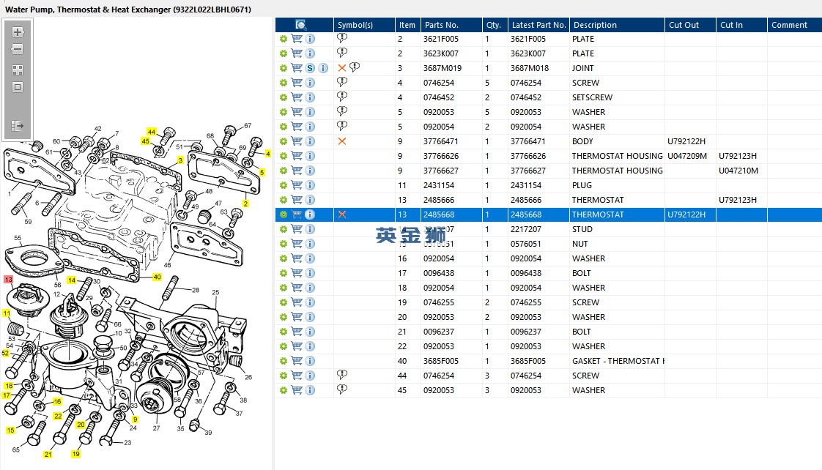Click the search icon in table header

(300, 25)
